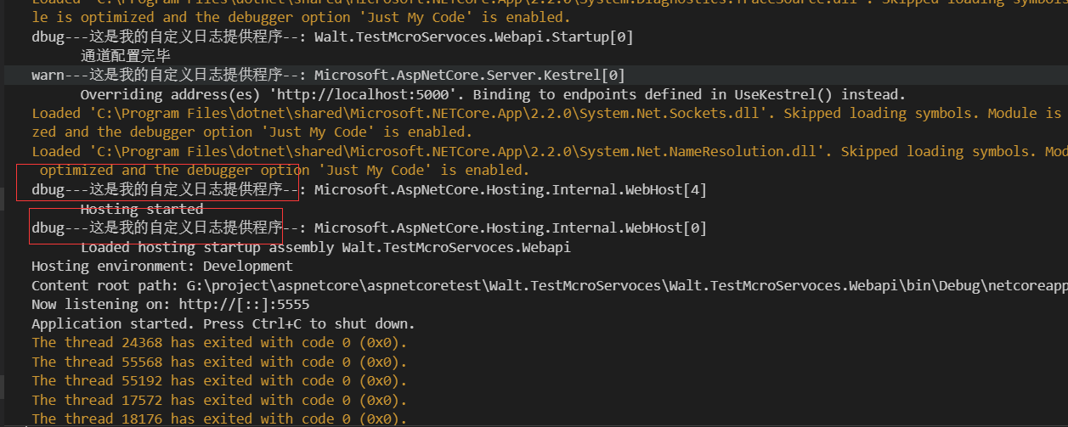This screenshot has height=427, width=1068.
Task: Click the thread 17572 exited line
Action: coord(218,400)
